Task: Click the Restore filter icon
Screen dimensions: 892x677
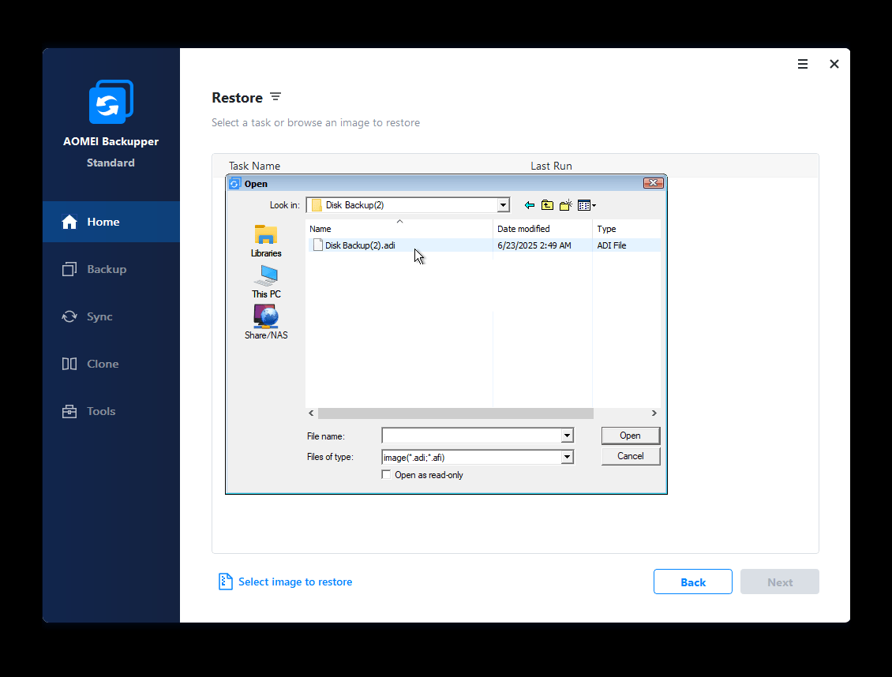Action: point(275,96)
